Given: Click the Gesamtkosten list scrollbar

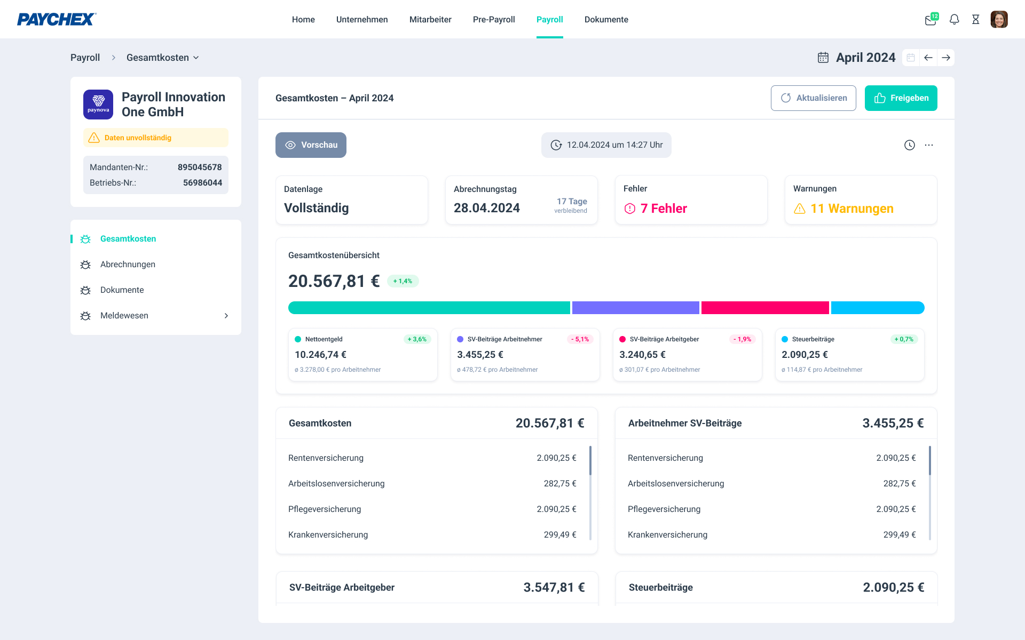Looking at the screenshot, I should point(590,461).
